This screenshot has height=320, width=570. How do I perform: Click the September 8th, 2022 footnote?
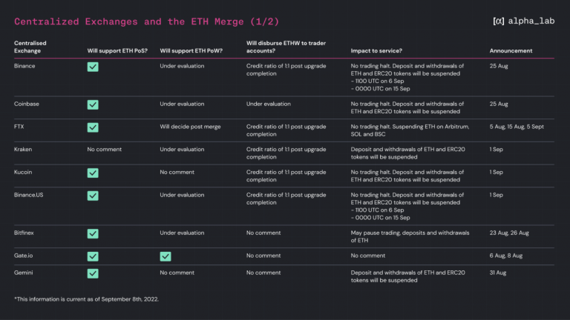86,299
